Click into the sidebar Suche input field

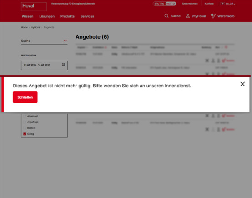42,41
